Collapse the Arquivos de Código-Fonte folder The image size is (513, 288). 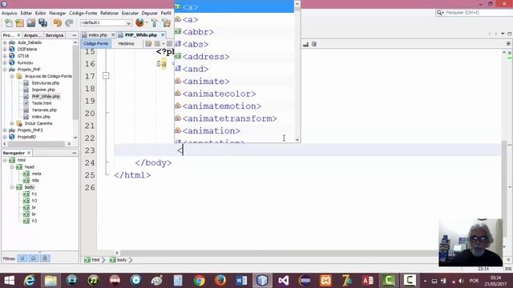coord(12,76)
